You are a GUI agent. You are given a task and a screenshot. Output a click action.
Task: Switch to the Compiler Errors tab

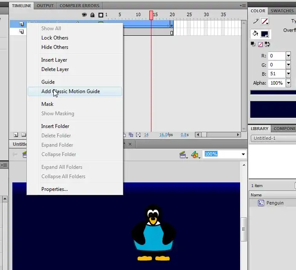pyautogui.click(x=79, y=6)
